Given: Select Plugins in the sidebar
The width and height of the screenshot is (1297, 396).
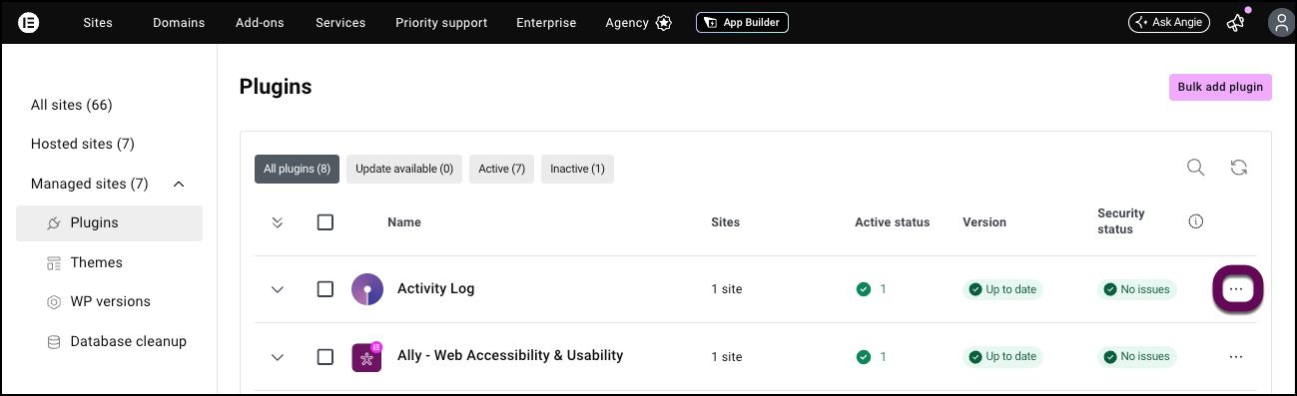Looking at the screenshot, I should 109,223.
